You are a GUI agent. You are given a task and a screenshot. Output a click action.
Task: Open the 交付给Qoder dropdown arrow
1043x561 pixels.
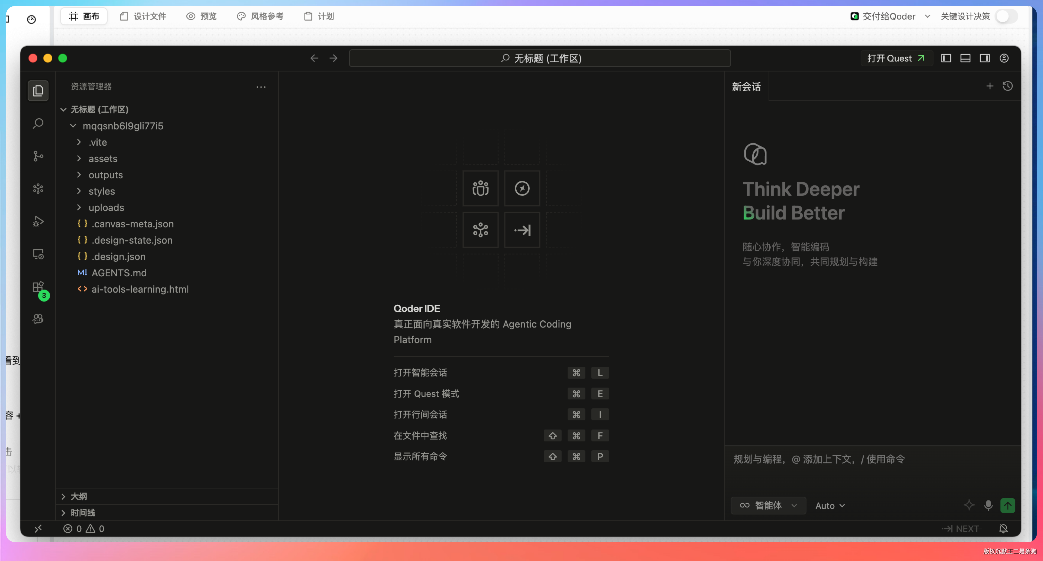pyautogui.click(x=928, y=16)
